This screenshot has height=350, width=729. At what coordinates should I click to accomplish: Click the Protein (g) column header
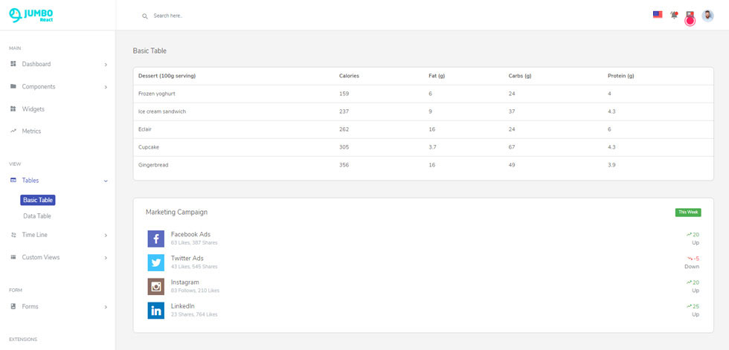620,76
